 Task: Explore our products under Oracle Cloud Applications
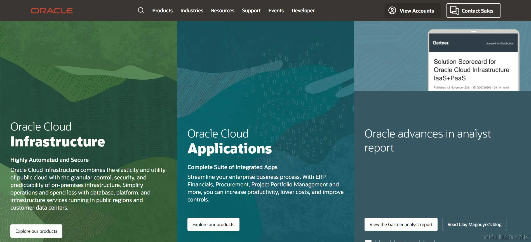(213, 224)
